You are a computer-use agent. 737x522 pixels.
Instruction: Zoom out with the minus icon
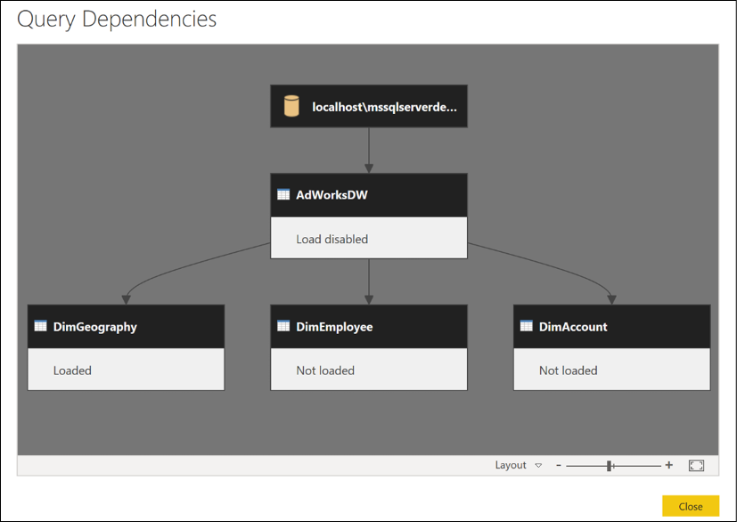pyautogui.click(x=559, y=465)
